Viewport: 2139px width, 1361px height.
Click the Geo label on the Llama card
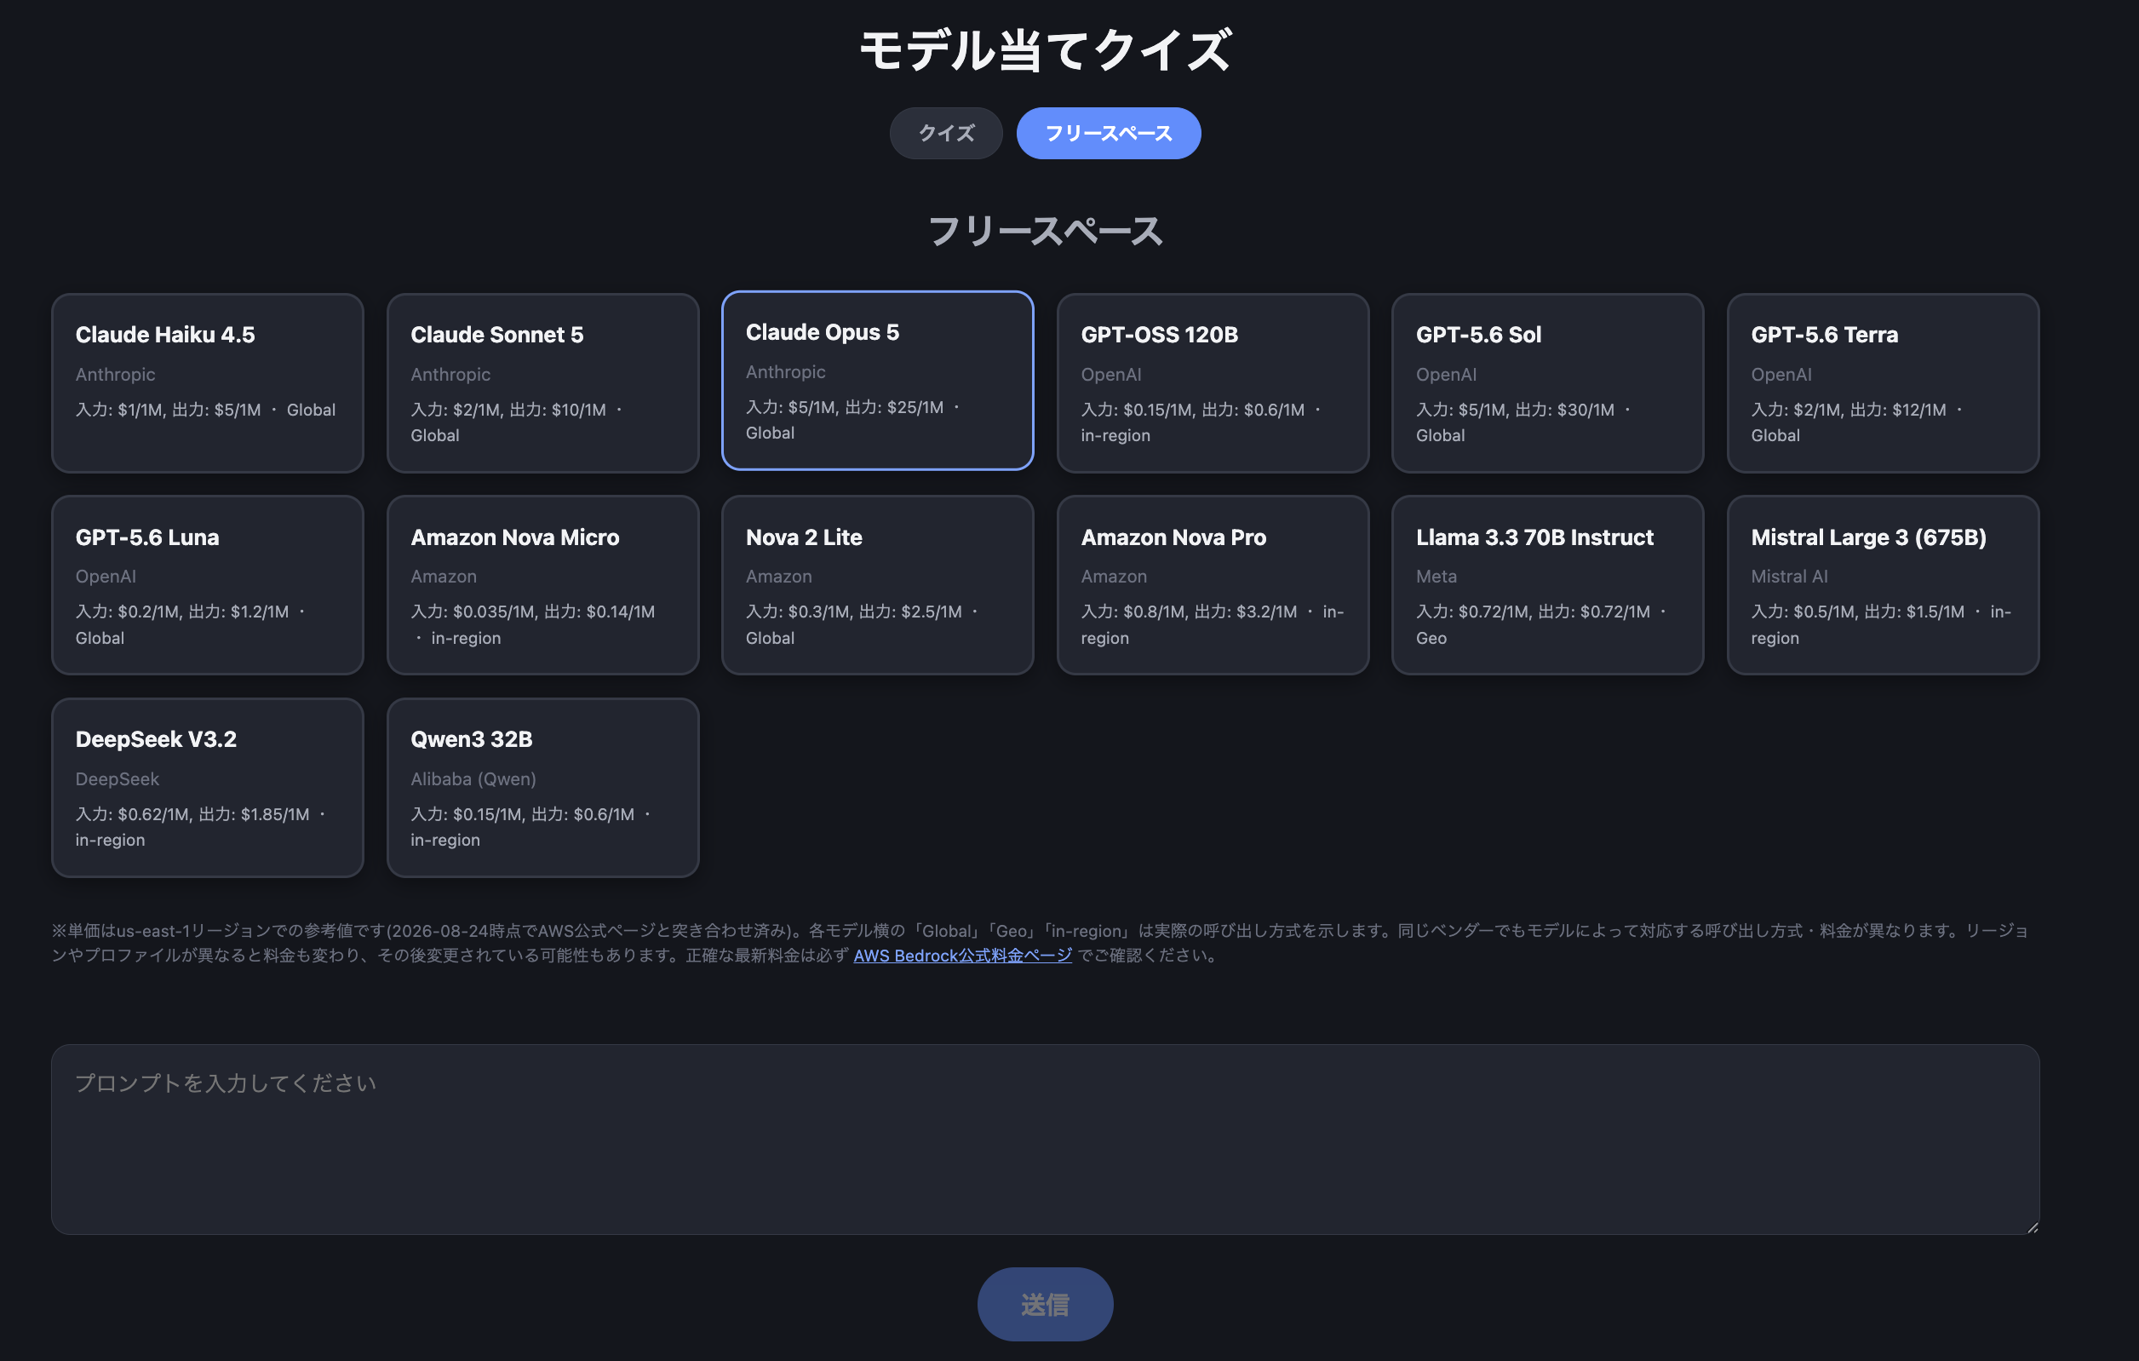click(x=1431, y=638)
